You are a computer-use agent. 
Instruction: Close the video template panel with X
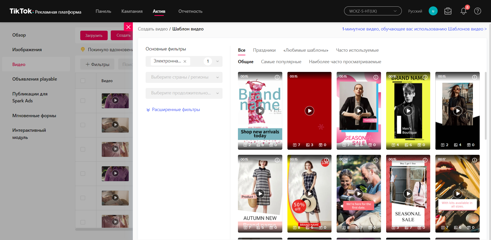(128, 27)
